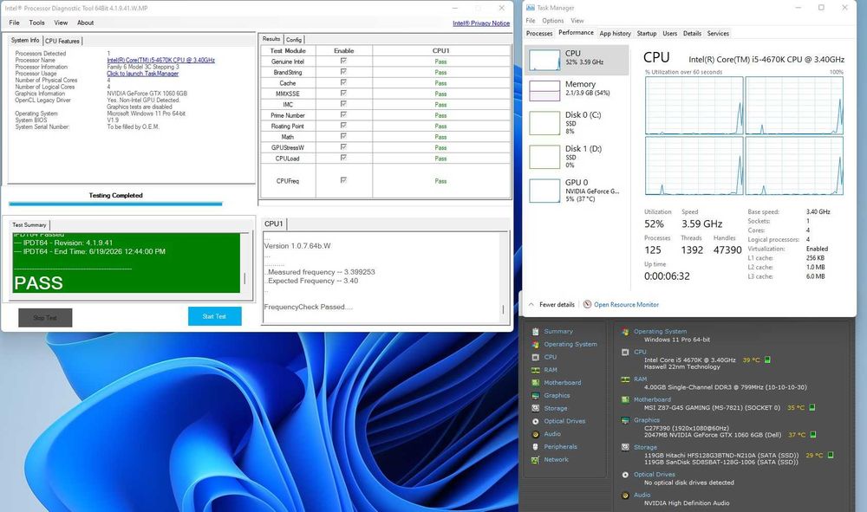Screen dimensions: 867x512
Task: Click the Resource Monitor icon in Task Manager
Action: (x=587, y=304)
